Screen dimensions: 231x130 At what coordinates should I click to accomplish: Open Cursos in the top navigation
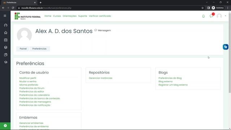57,16
